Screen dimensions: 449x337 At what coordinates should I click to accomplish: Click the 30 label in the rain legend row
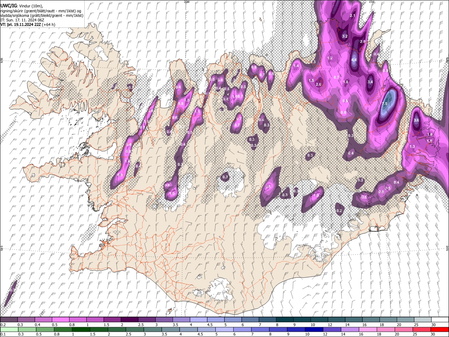click(x=433, y=334)
